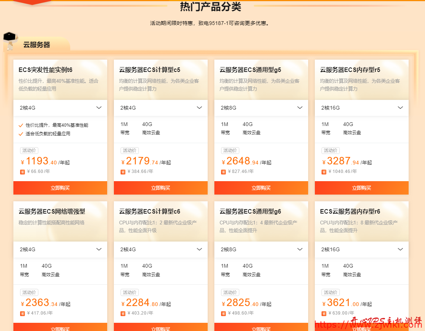Click the 省 badge on ECS云服务器内存型r6 card
Image resolution: width=425 pixels, height=331 pixels.
(x=324, y=313)
